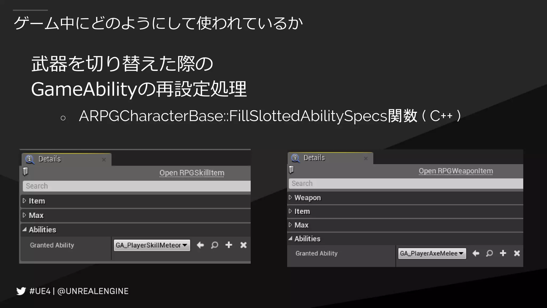Clear GA_PlayerSkillMeteor with X icon
The height and width of the screenshot is (308, 547).
[243, 245]
